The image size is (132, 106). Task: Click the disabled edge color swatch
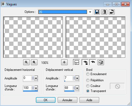pyautogui.click(x=117, y=86)
